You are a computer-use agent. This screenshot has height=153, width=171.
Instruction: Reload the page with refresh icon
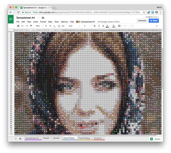(18, 12)
